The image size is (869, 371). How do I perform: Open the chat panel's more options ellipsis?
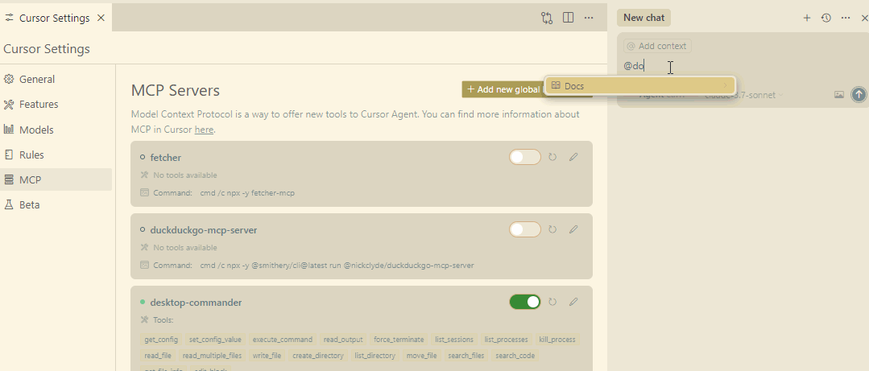click(845, 18)
